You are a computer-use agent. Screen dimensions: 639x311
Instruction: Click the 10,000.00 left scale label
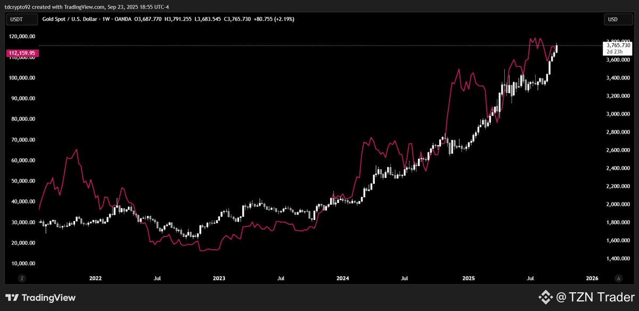[23, 264]
